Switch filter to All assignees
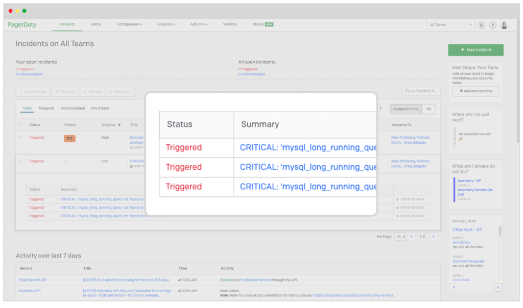 429,109
